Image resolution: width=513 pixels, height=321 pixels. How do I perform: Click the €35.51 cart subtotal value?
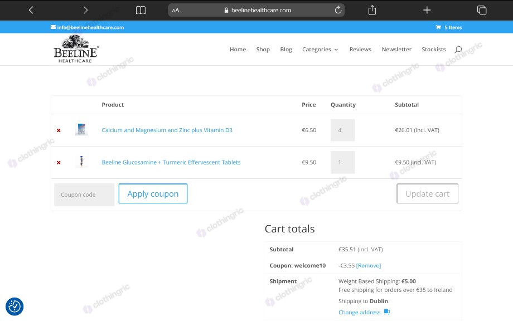361,250
